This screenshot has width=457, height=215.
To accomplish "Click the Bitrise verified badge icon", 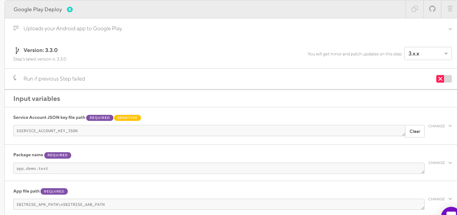I will [70, 9].
